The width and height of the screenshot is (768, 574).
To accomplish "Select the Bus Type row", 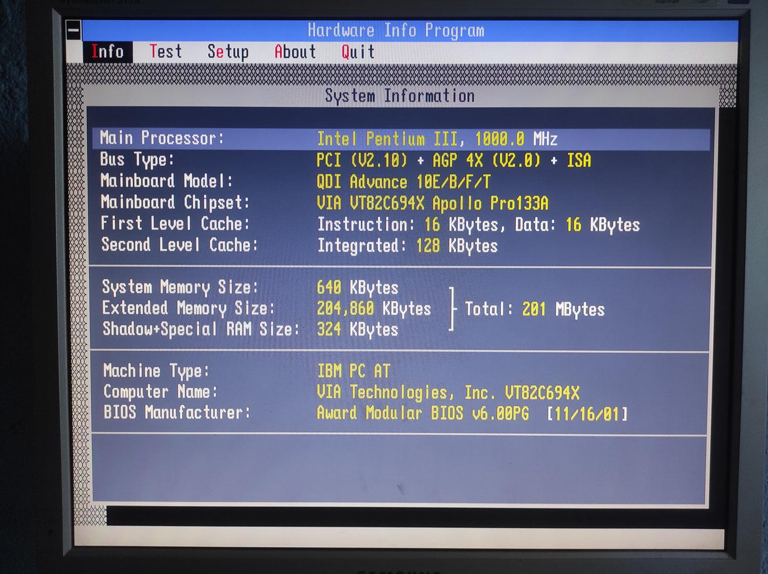I will click(x=345, y=160).
